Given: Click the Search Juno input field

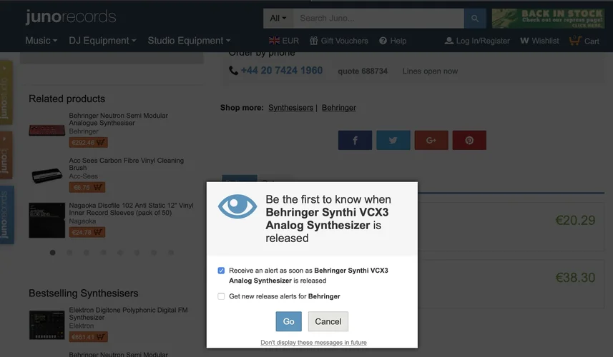Looking at the screenshot, I should (378, 19).
